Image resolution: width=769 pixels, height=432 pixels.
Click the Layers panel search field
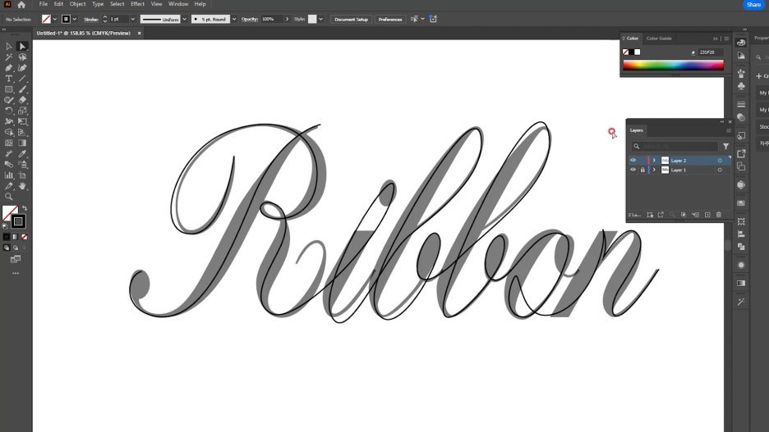click(x=675, y=146)
